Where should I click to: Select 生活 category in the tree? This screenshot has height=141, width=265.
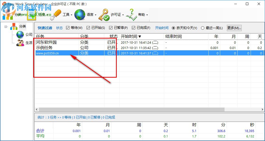point(29,43)
